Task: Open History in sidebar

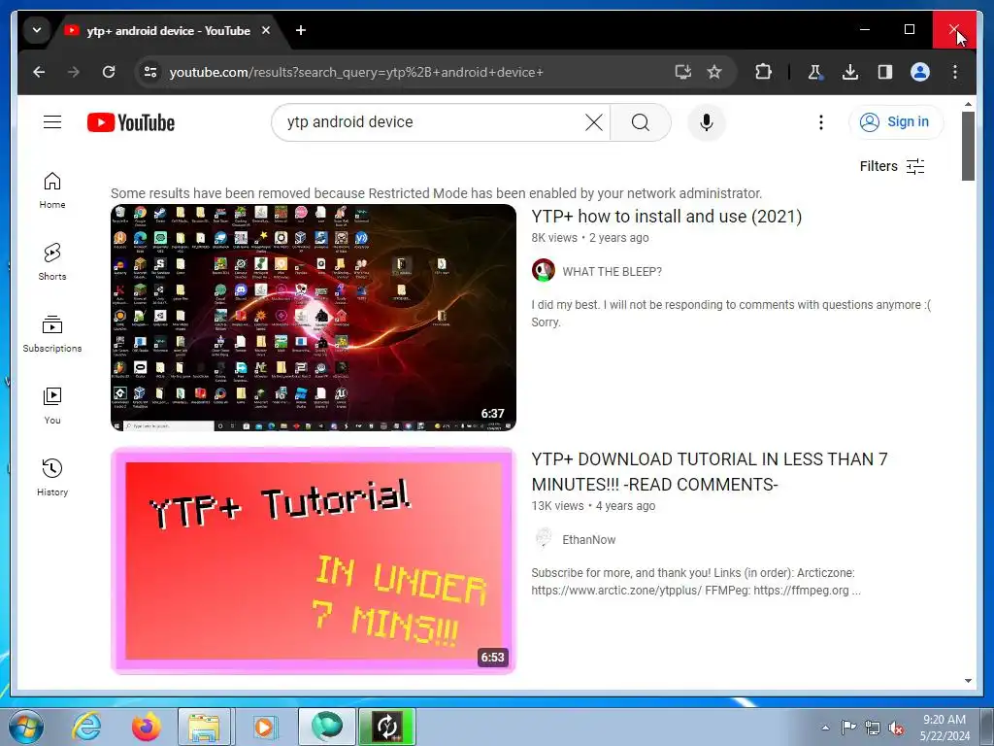Action: pyautogui.click(x=52, y=478)
